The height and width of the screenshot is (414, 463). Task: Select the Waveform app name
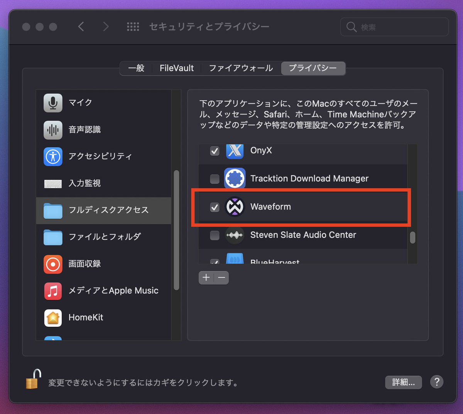[270, 207]
